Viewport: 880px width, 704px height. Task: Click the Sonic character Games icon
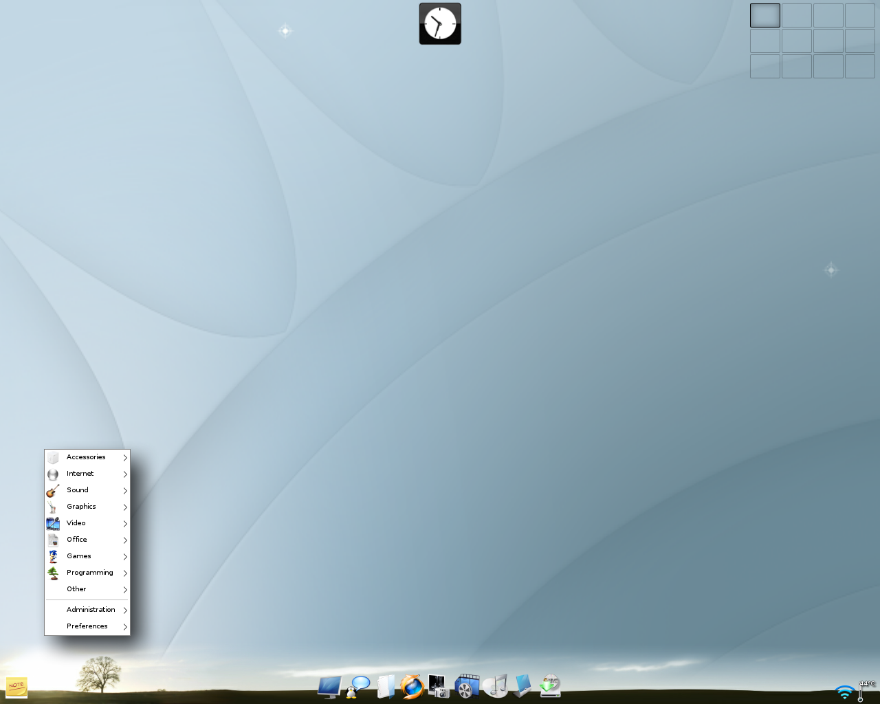[x=53, y=556]
